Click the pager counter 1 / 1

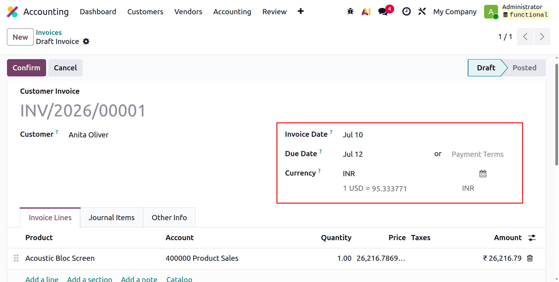click(505, 37)
